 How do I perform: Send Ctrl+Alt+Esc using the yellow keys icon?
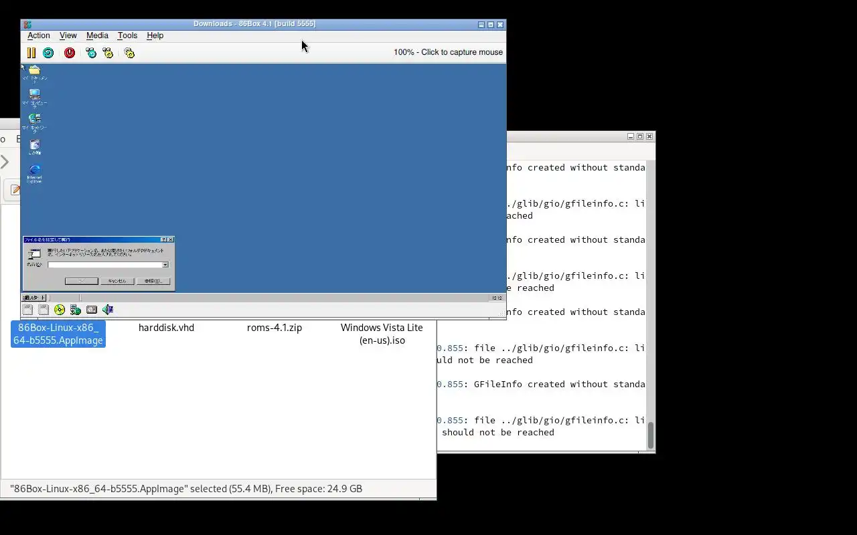click(108, 53)
